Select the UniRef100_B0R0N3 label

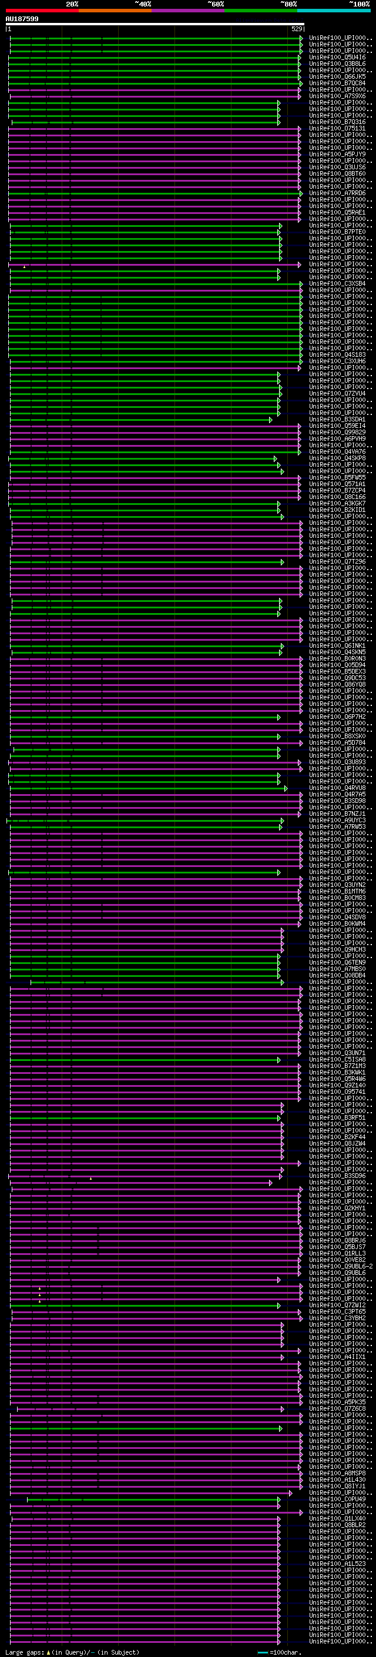337,659
